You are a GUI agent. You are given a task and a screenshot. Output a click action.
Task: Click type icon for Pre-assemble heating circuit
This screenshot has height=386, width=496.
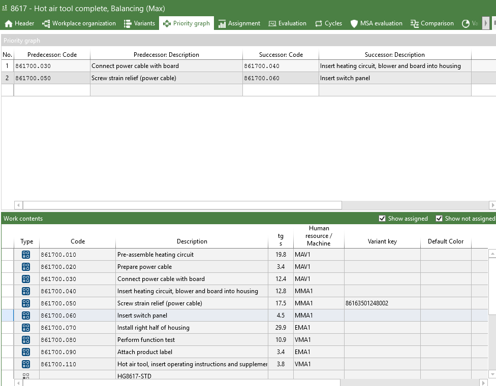click(26, 255)
